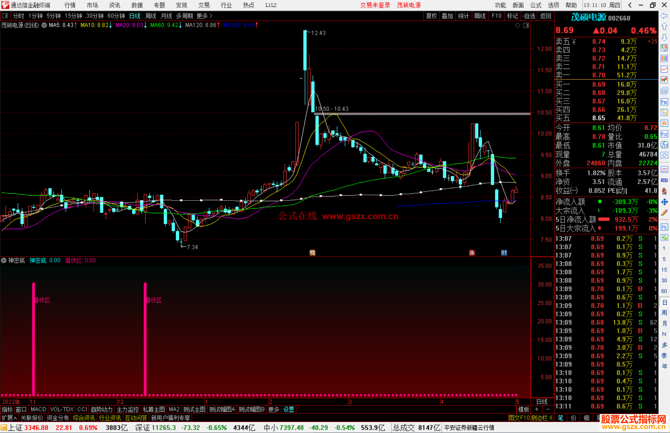
Task: Open the trend line chart icon
Action: point(664,69)
